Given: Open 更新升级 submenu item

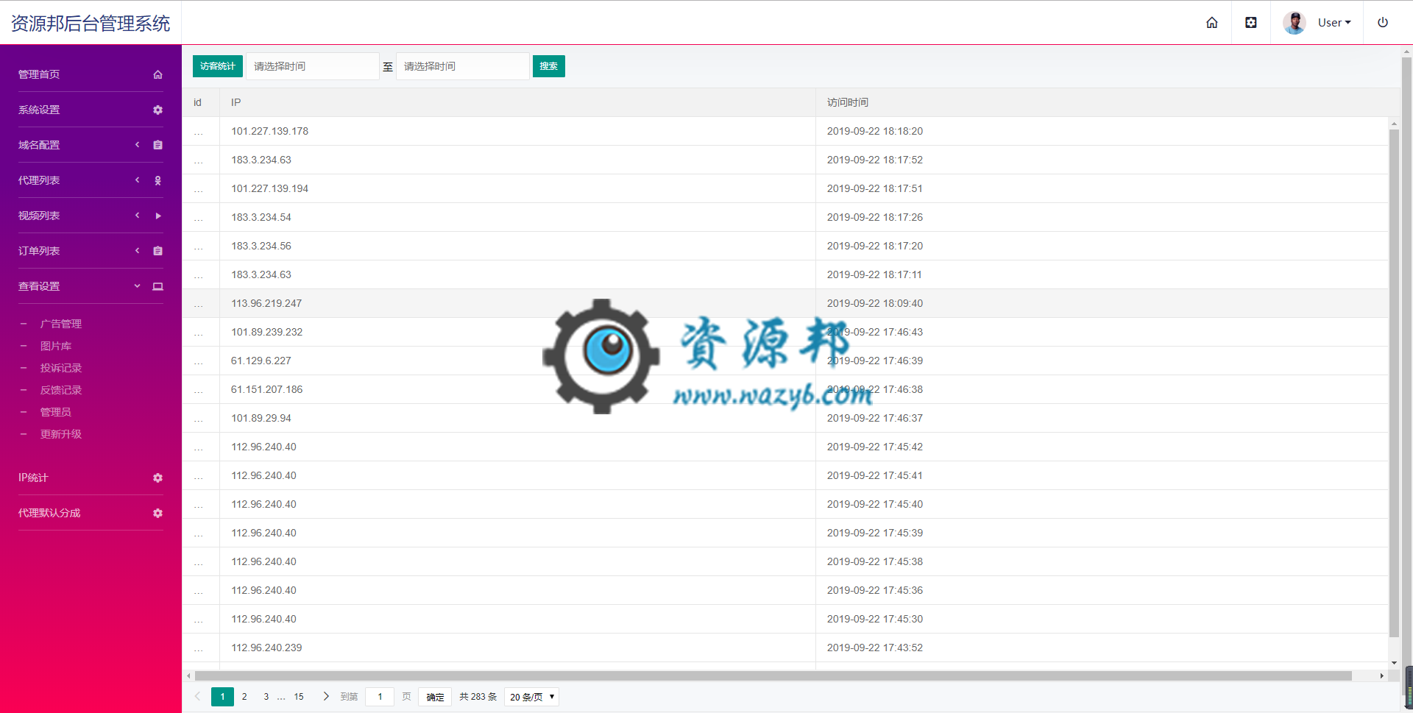Looking at the screenshot, I should (x=61, y=434).
